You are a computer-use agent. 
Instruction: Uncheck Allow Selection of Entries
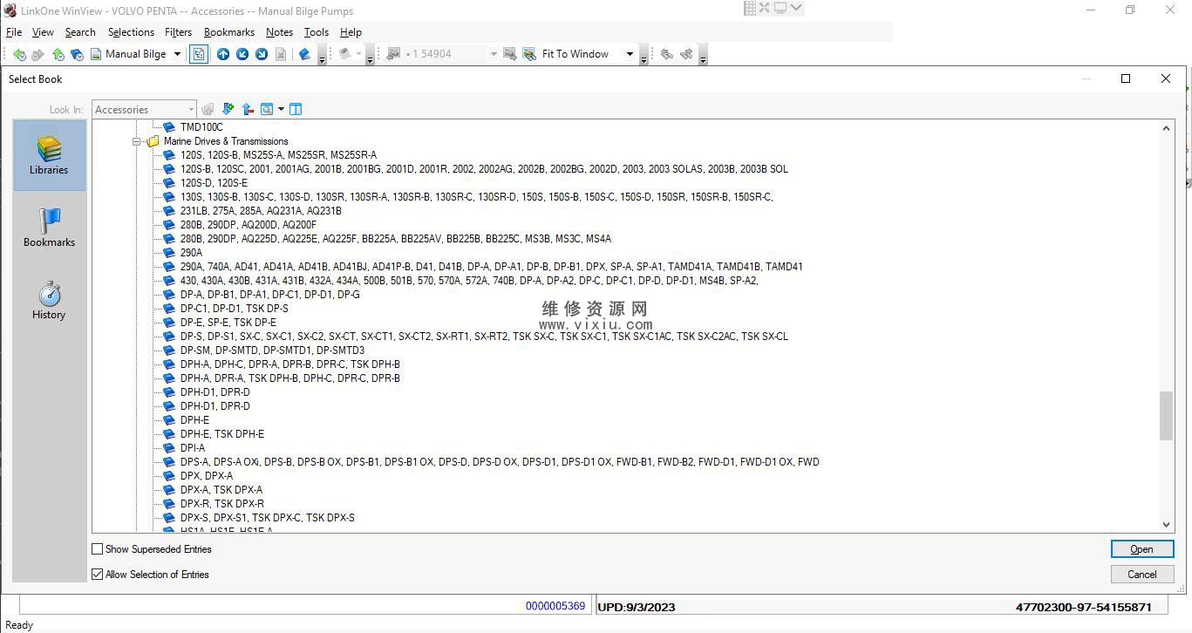(98, 575)
